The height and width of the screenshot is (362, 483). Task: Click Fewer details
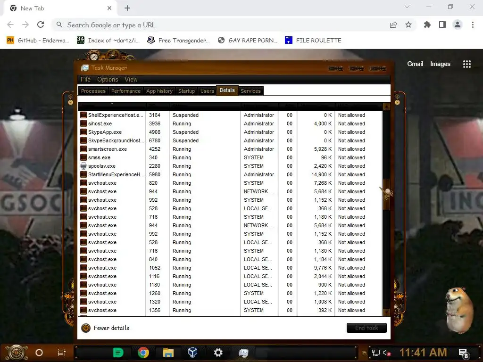coord(111,328)
